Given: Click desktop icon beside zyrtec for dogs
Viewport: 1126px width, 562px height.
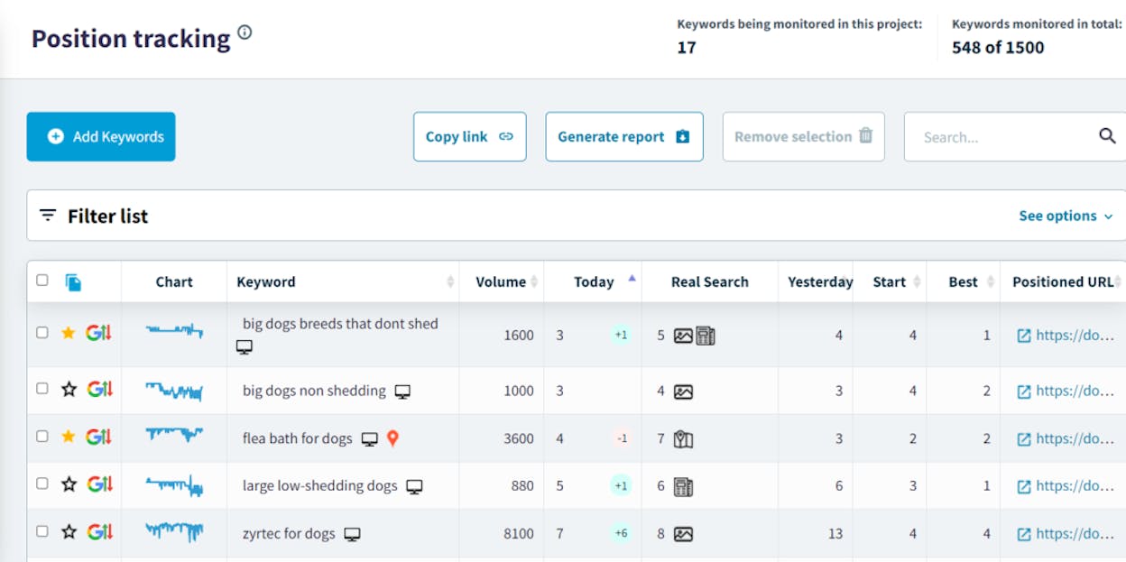Looking at the screenshot, I should pos(352,534).
